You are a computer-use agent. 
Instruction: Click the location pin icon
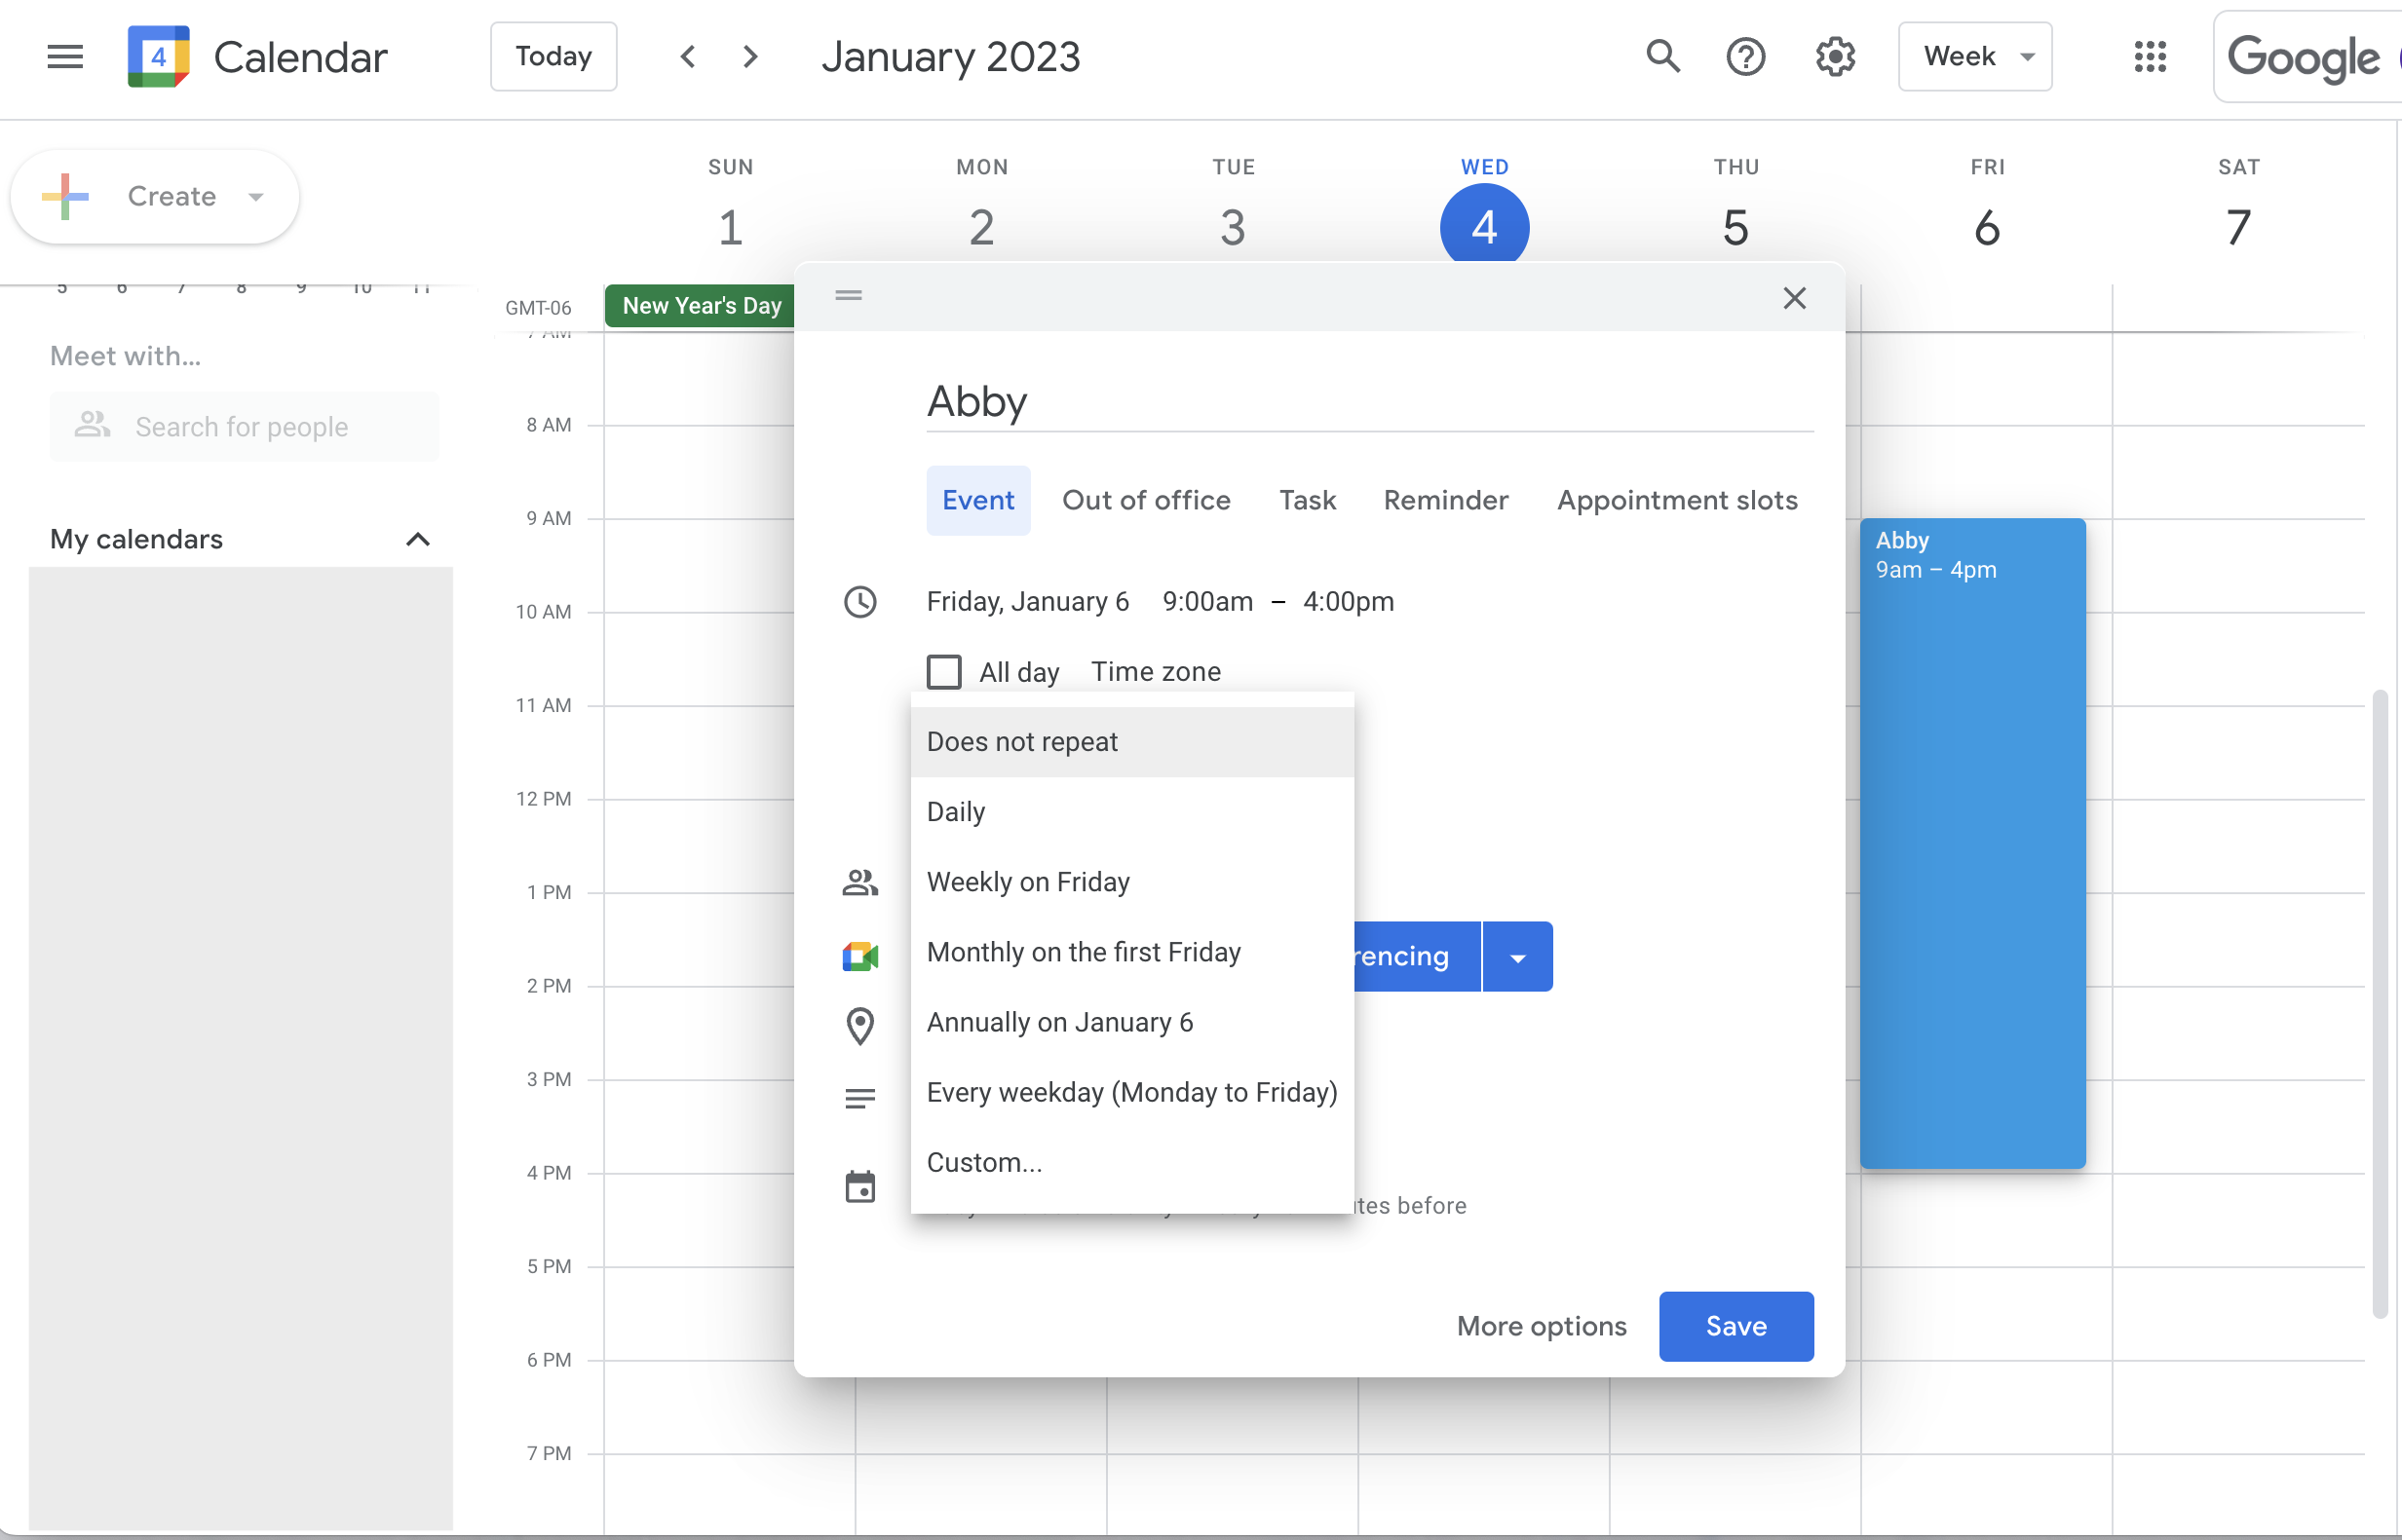click(859, 1026)
